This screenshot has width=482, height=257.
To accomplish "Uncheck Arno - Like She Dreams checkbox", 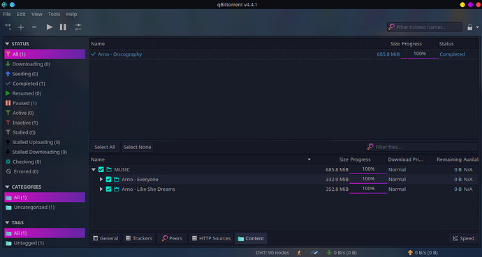I will click(108, 189).
